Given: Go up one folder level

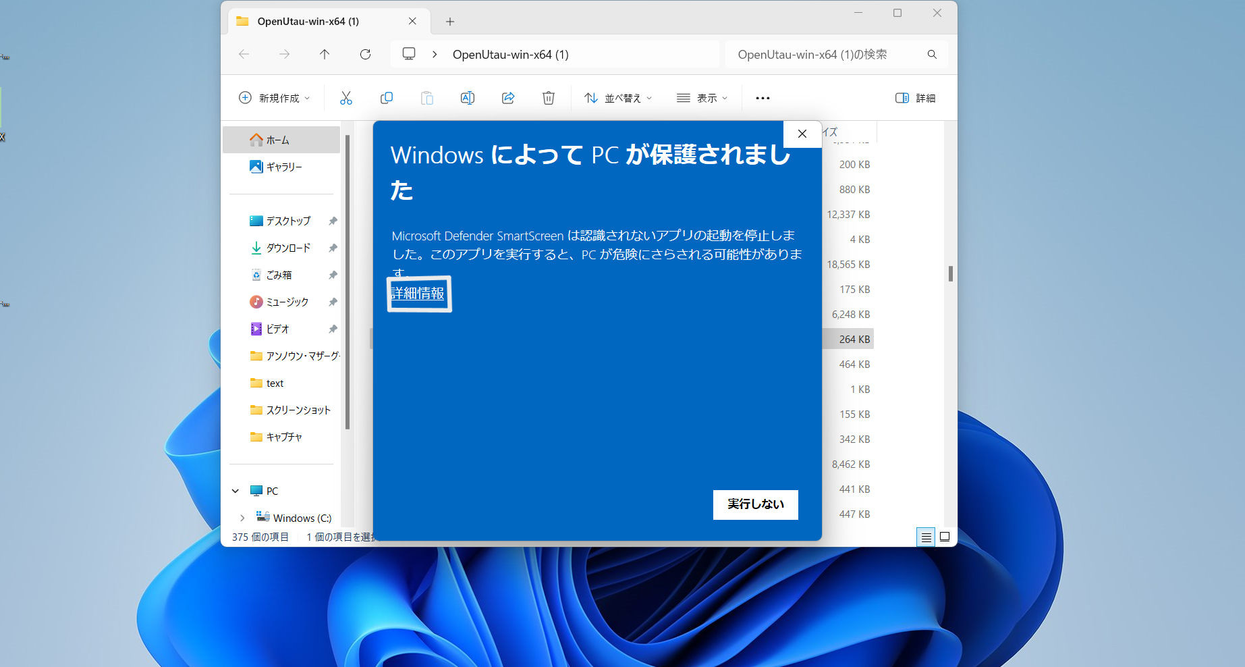Looking at the screenshot, I should click(x=325, y=54).
